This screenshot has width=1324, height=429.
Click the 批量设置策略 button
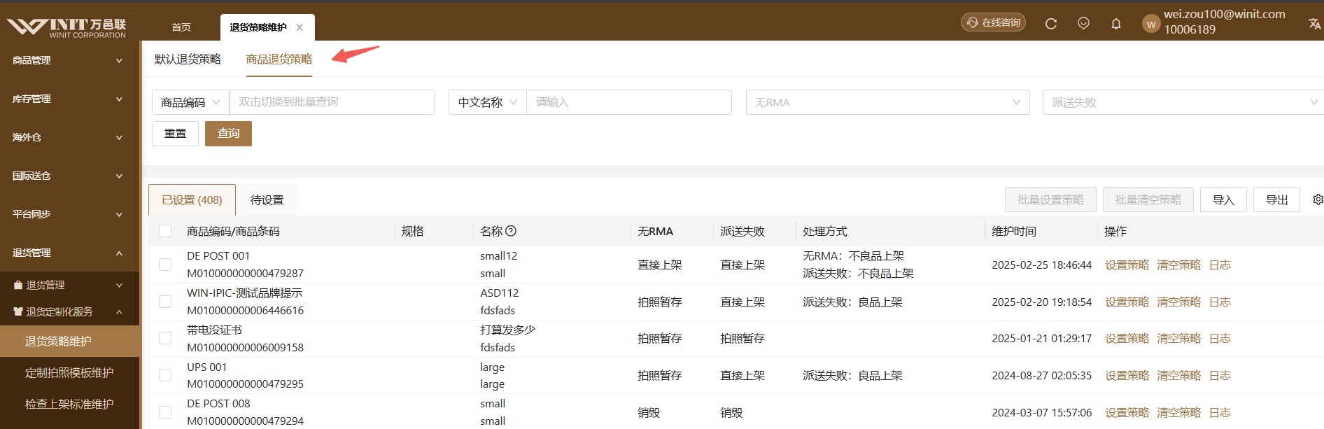click(x=1051, y=199)
